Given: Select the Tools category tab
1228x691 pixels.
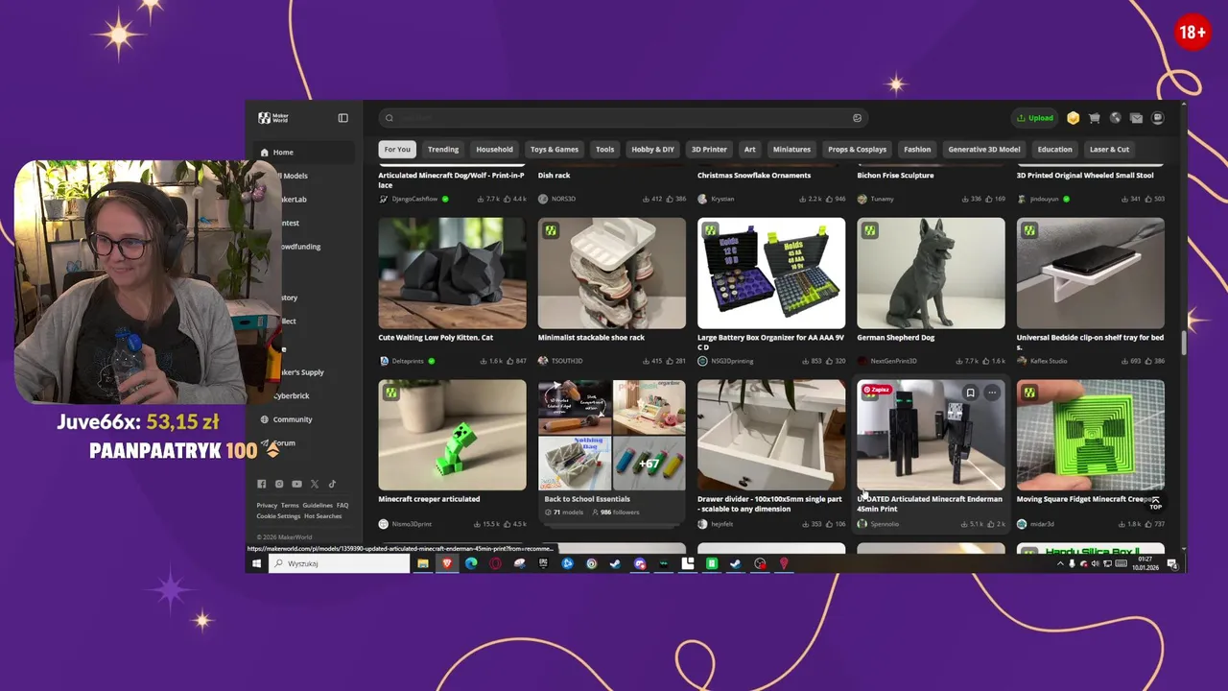Looking at the screenshot, I should pos(604,149).
